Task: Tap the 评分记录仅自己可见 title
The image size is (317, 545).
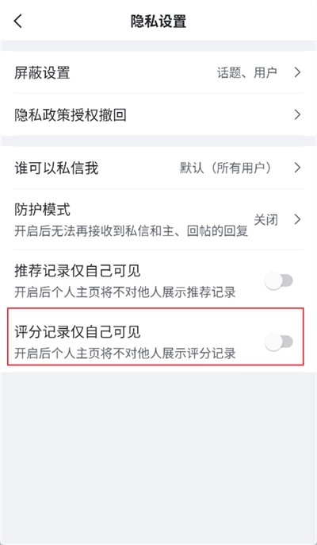Action: click(x=78, y=332)
